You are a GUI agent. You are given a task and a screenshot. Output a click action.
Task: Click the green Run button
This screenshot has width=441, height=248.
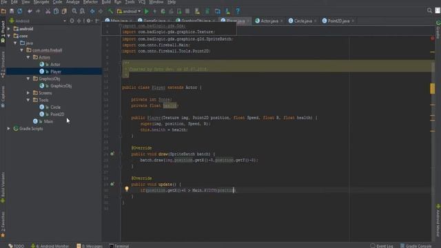[x=147, y=11]
